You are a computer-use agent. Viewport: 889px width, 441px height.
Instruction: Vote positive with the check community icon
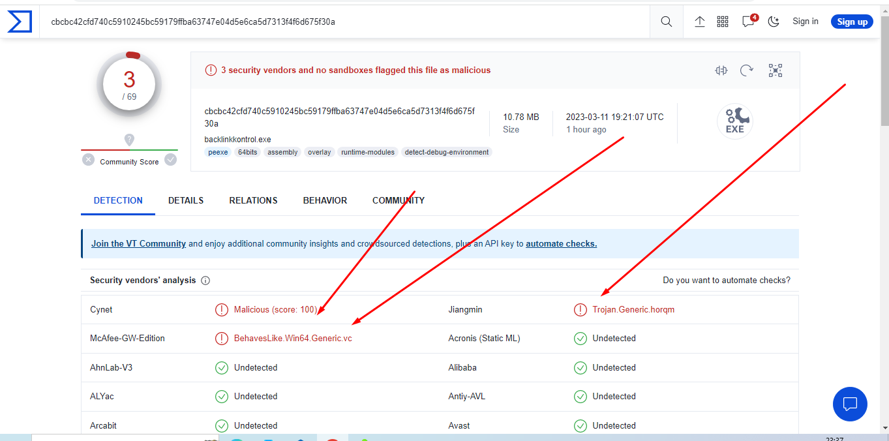(x=170, y=159)
